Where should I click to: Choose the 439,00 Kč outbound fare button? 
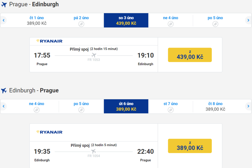click(x=190, y=55)
